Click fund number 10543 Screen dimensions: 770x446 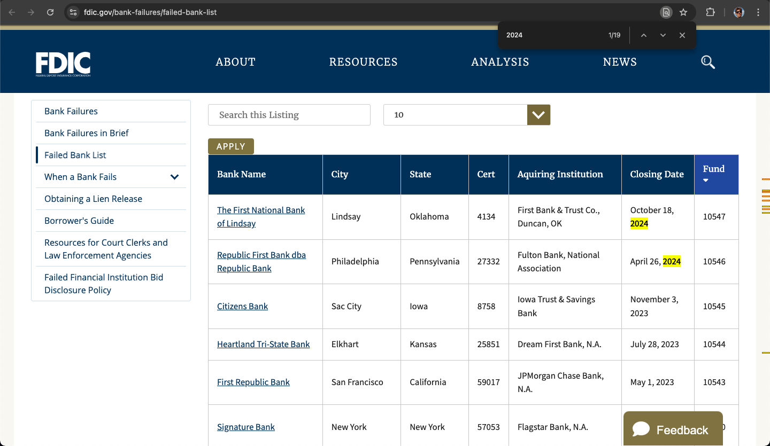tap(714, 382)
